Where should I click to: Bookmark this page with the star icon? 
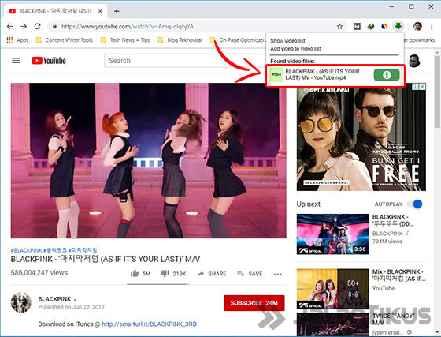click(339, 27)
